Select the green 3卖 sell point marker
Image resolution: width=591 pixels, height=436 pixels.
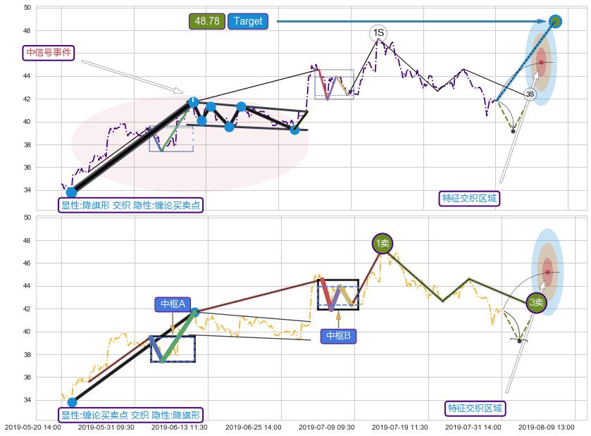point(536,303)
